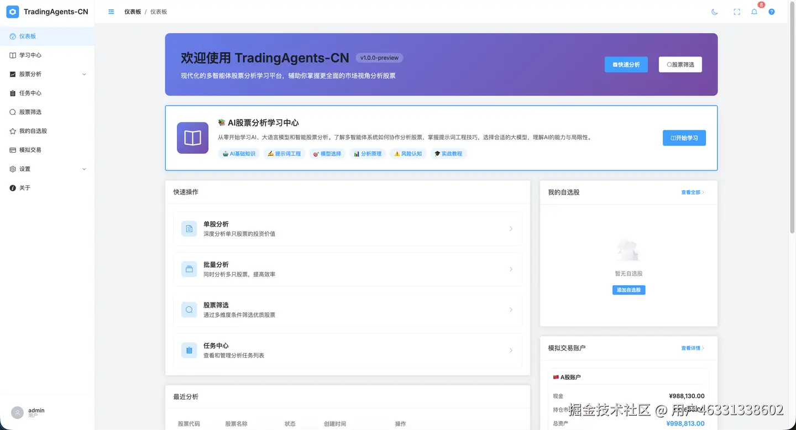The image size is (796, 430).
Task: Click the A股账户 label
Action: (x=570, y=377)
